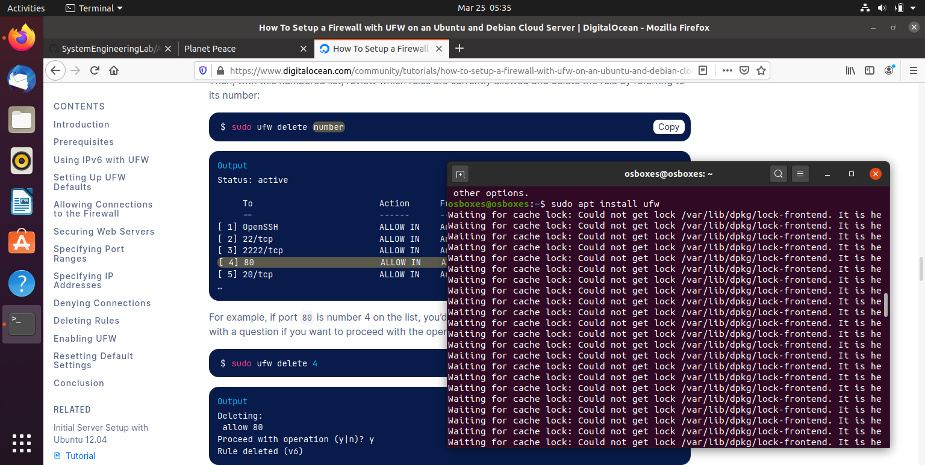
Task: Close the SystemEngineeringLab tab
Action: tap(168, 49)
